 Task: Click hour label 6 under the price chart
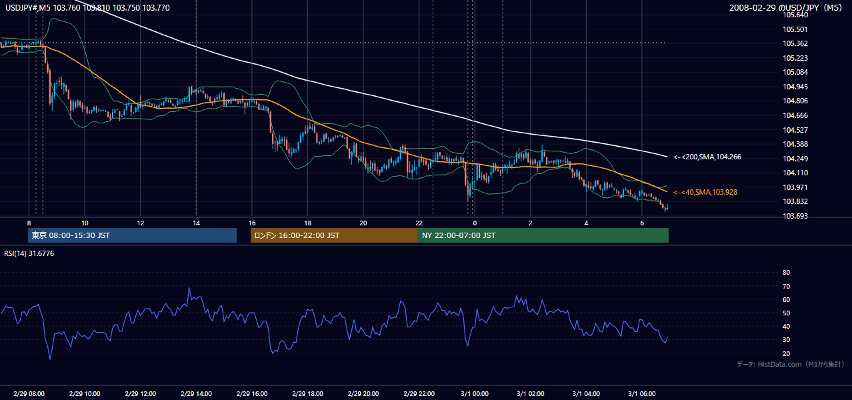click(x=641, y=223)
